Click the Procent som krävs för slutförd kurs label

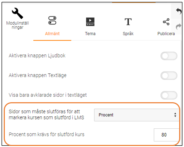pyautogui.click(x=46, y=134)
